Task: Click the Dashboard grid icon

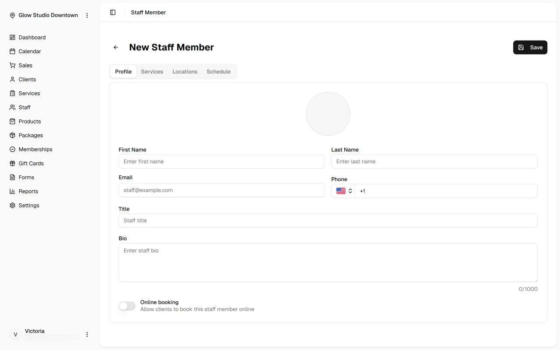Action: [12, 38]
